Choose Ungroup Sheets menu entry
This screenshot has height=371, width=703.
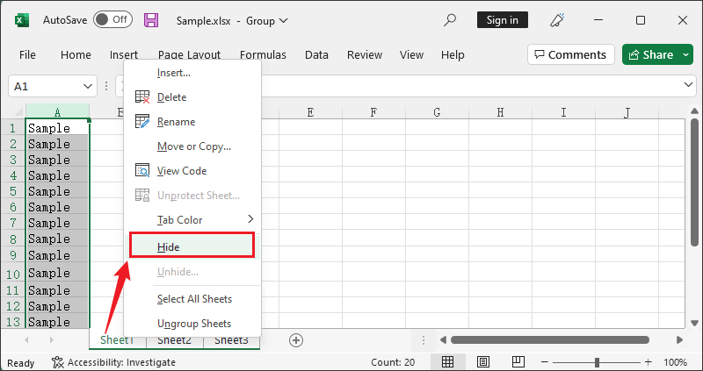[194, 324]
